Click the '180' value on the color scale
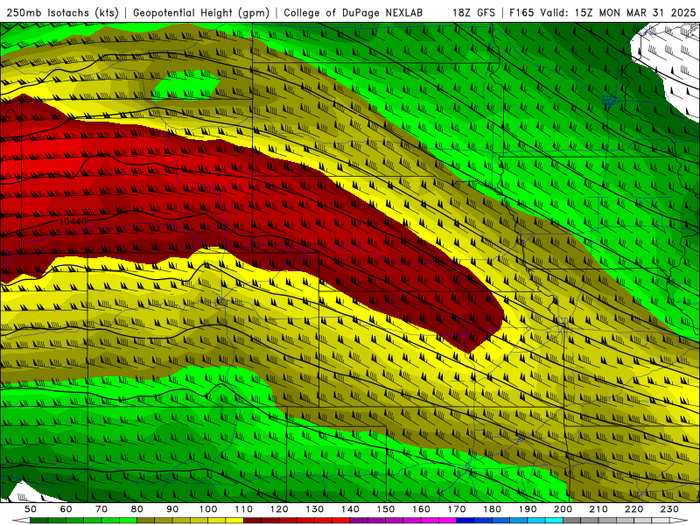 [x=492, y=509]
